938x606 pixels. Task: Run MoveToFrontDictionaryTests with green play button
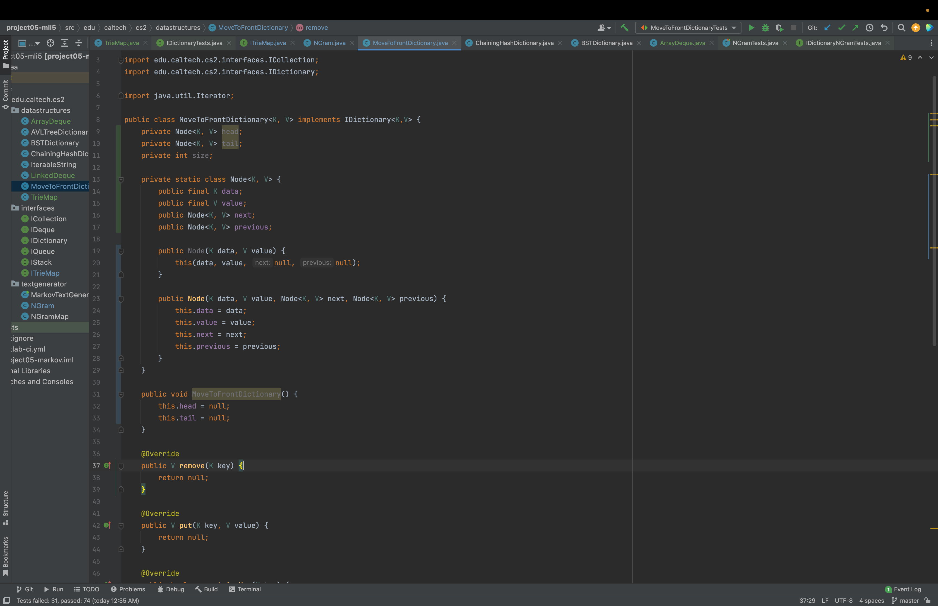click(x=751, y=28)
